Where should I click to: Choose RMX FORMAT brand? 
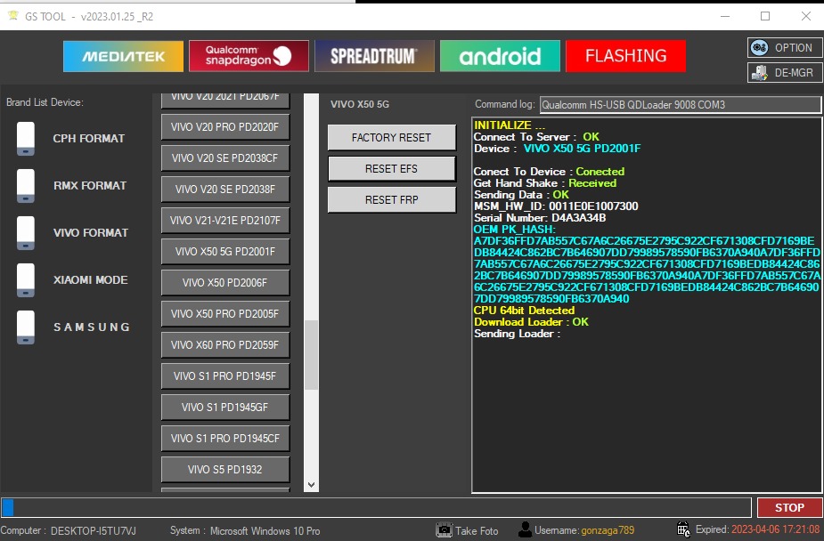coord(90,186)
